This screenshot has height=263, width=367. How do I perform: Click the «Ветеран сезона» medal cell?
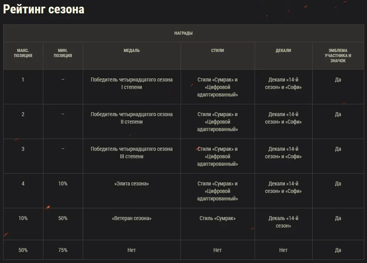(132, 219)
